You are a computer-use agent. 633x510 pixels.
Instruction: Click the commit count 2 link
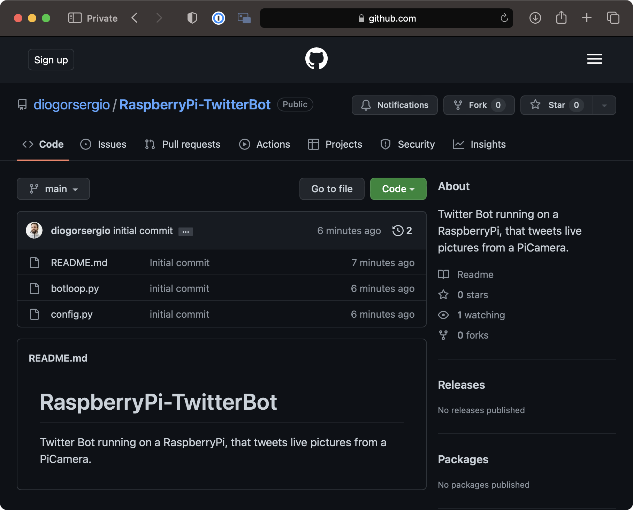tap(409, 231)
